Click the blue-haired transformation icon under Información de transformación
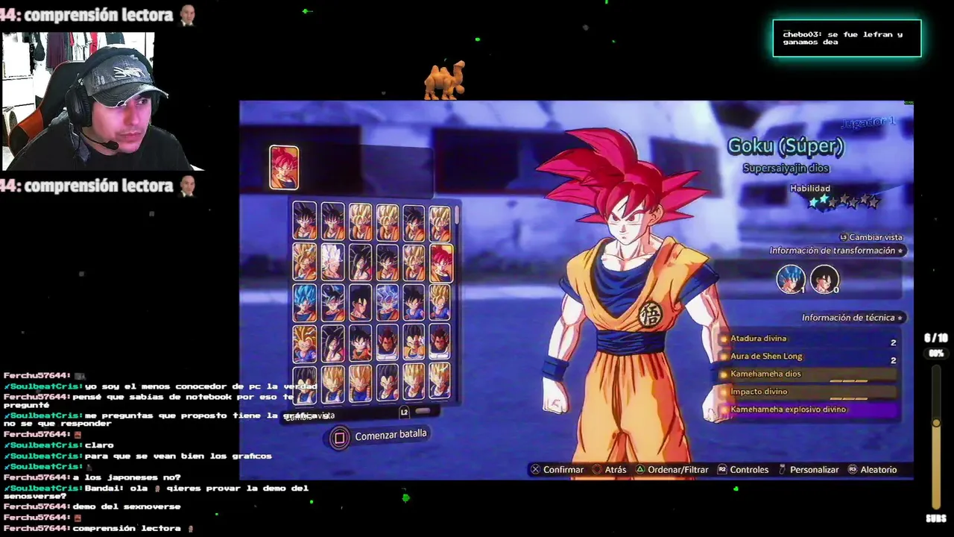The height and width of the screenshot is (537, 954). tap(791, 279)
